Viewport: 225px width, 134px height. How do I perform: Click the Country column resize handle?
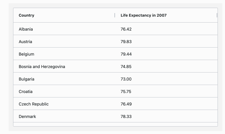(x=115, y=15)
